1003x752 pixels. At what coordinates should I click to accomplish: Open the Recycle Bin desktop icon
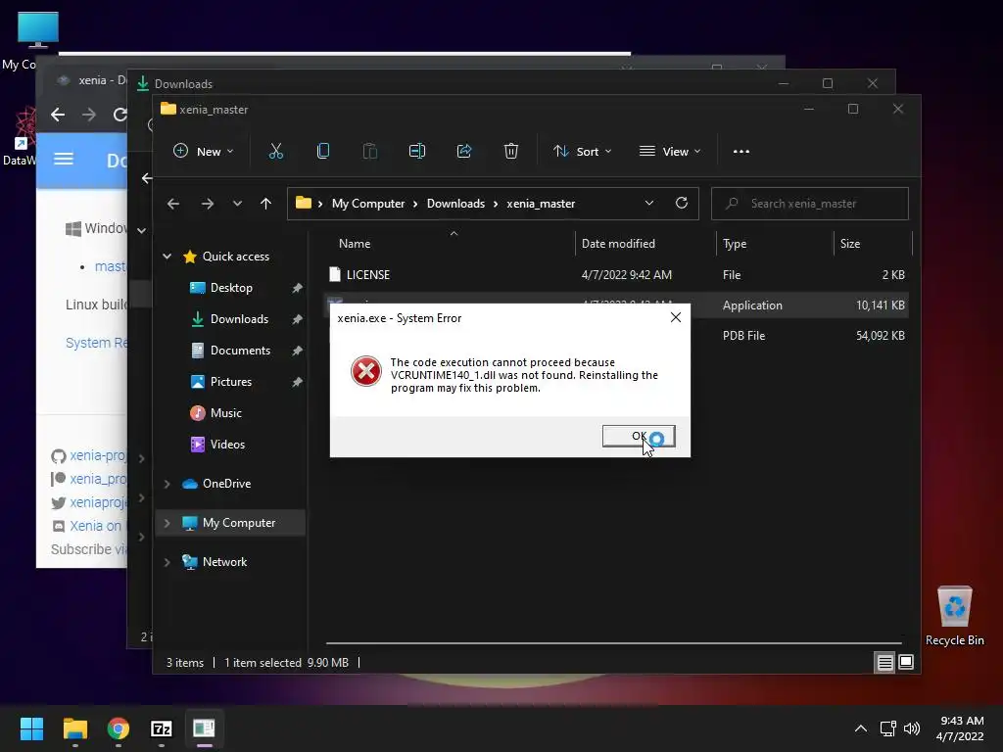(954, 615)
